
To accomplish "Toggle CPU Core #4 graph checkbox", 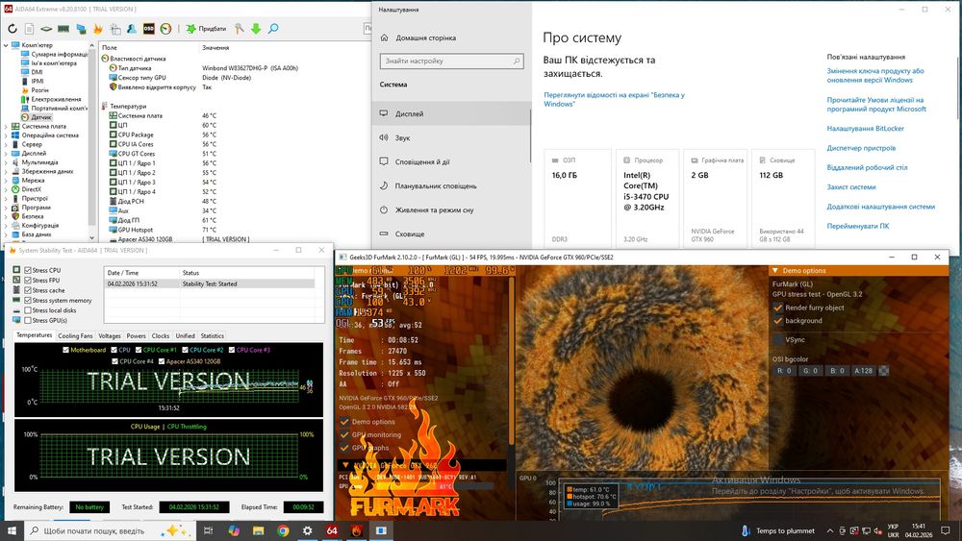I will pos(114,361).
